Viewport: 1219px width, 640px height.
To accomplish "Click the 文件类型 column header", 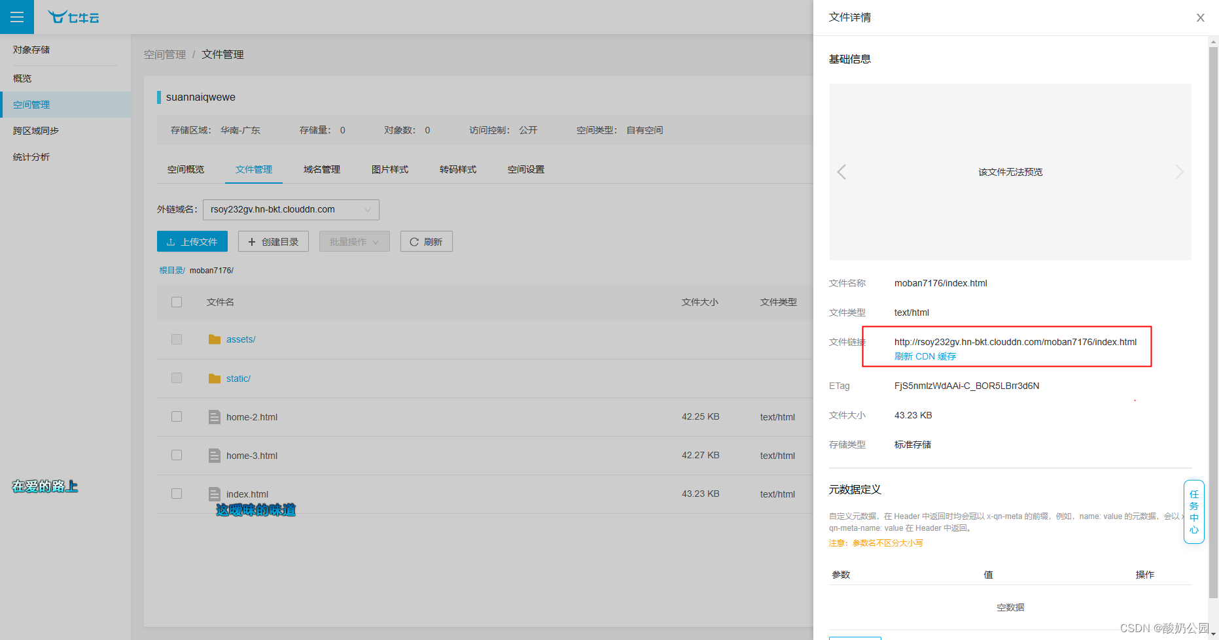I will click(779, 302).
